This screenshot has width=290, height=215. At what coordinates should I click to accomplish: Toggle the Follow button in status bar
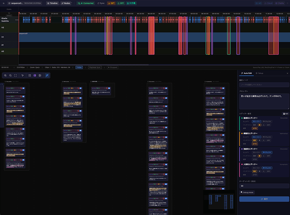point(79,67)
